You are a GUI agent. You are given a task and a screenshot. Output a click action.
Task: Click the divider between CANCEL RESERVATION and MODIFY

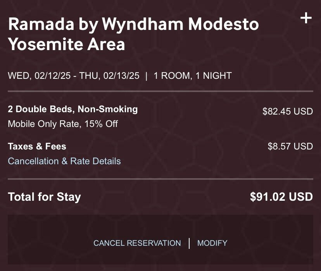click(189, 243)
